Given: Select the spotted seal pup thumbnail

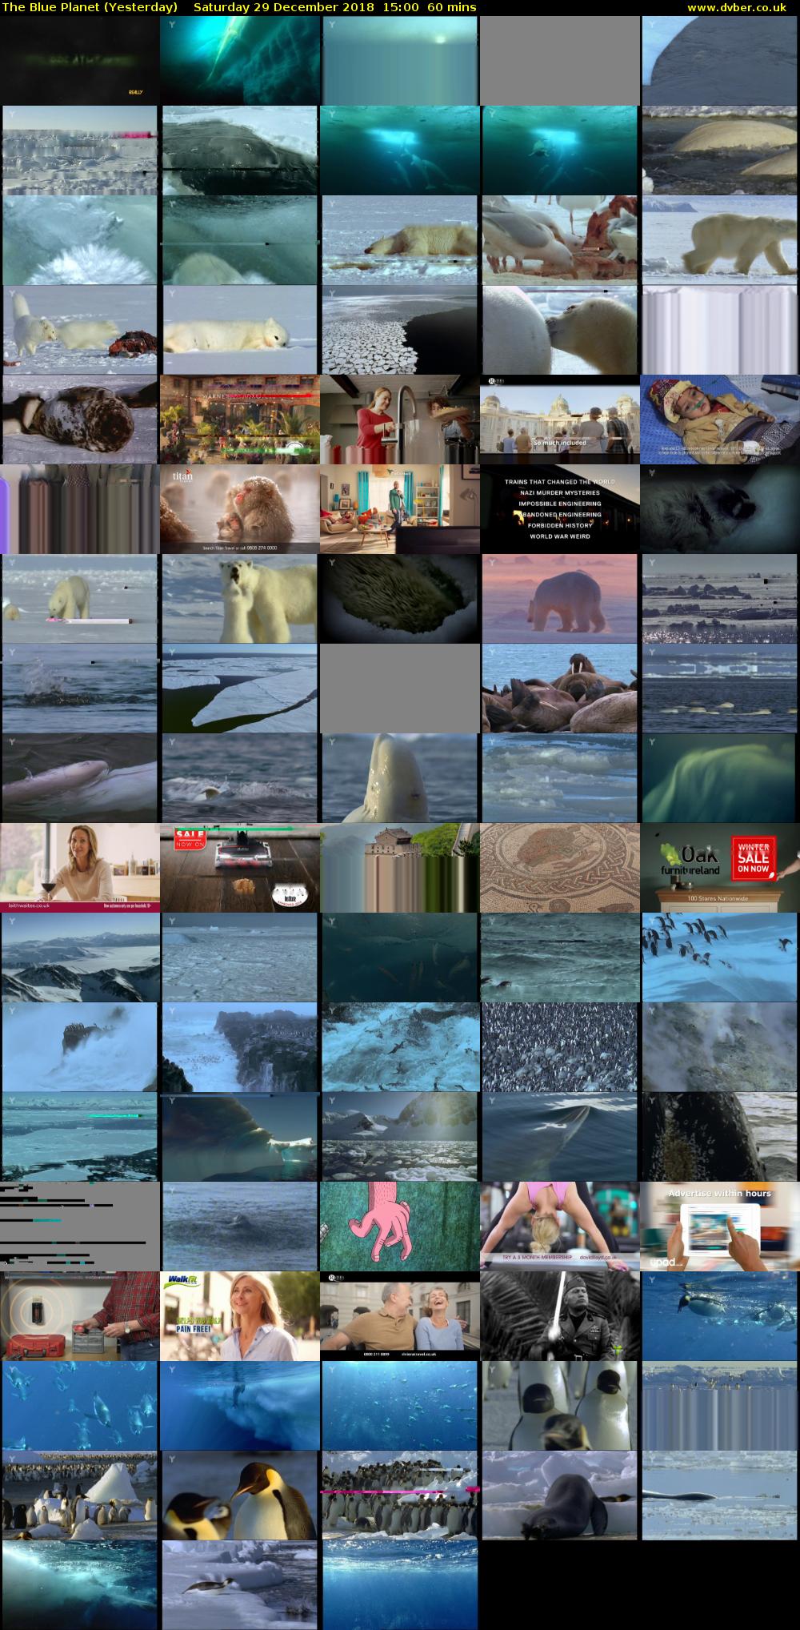Looking at the screenshot, I should (x=80, y=420).
